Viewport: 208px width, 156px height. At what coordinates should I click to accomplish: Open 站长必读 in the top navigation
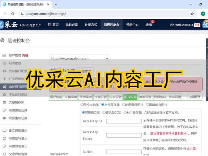(x=72, y=25)
